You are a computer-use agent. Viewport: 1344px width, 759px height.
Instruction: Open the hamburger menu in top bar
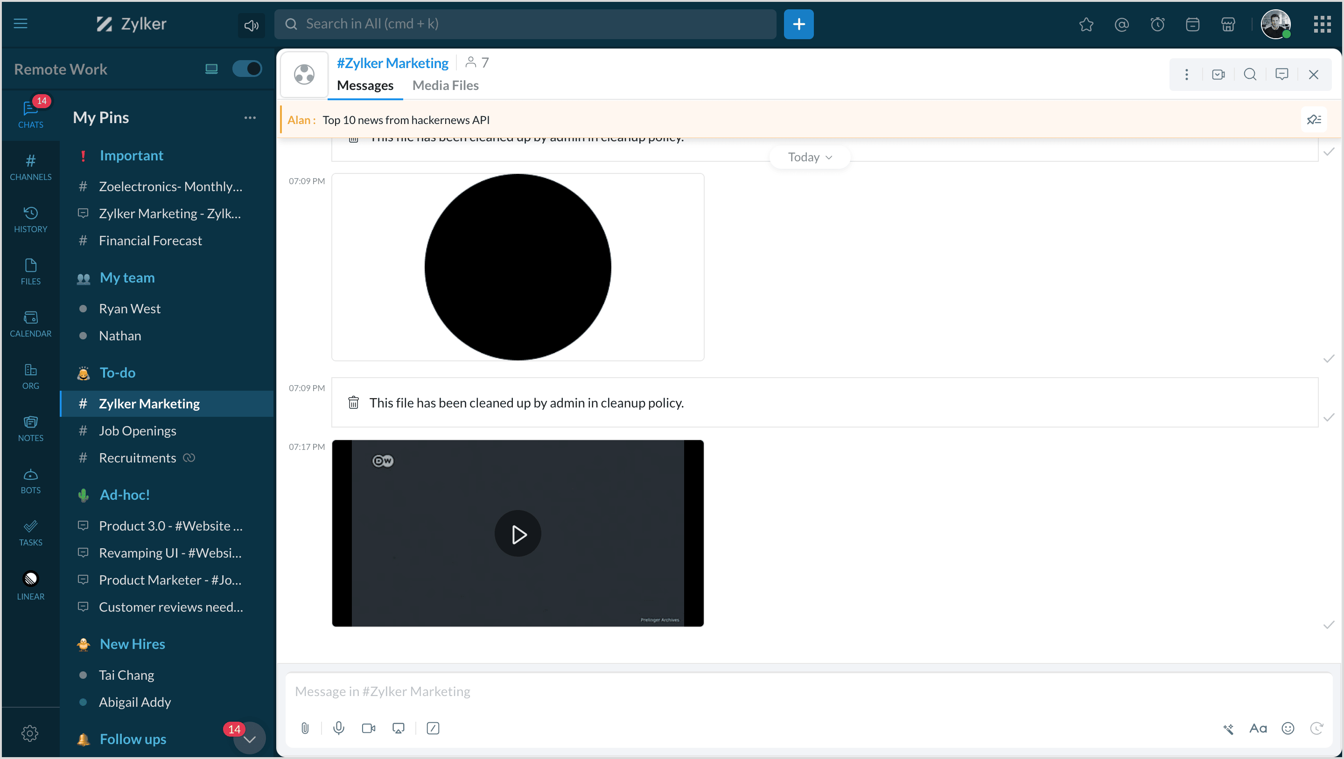[x=21, y=23]
